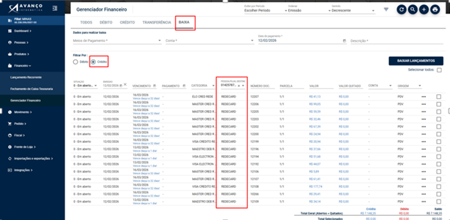Open the Ordenar Emissão dropdown
Image resolution: width=450 pixels, height=220 pixels.
309,11
